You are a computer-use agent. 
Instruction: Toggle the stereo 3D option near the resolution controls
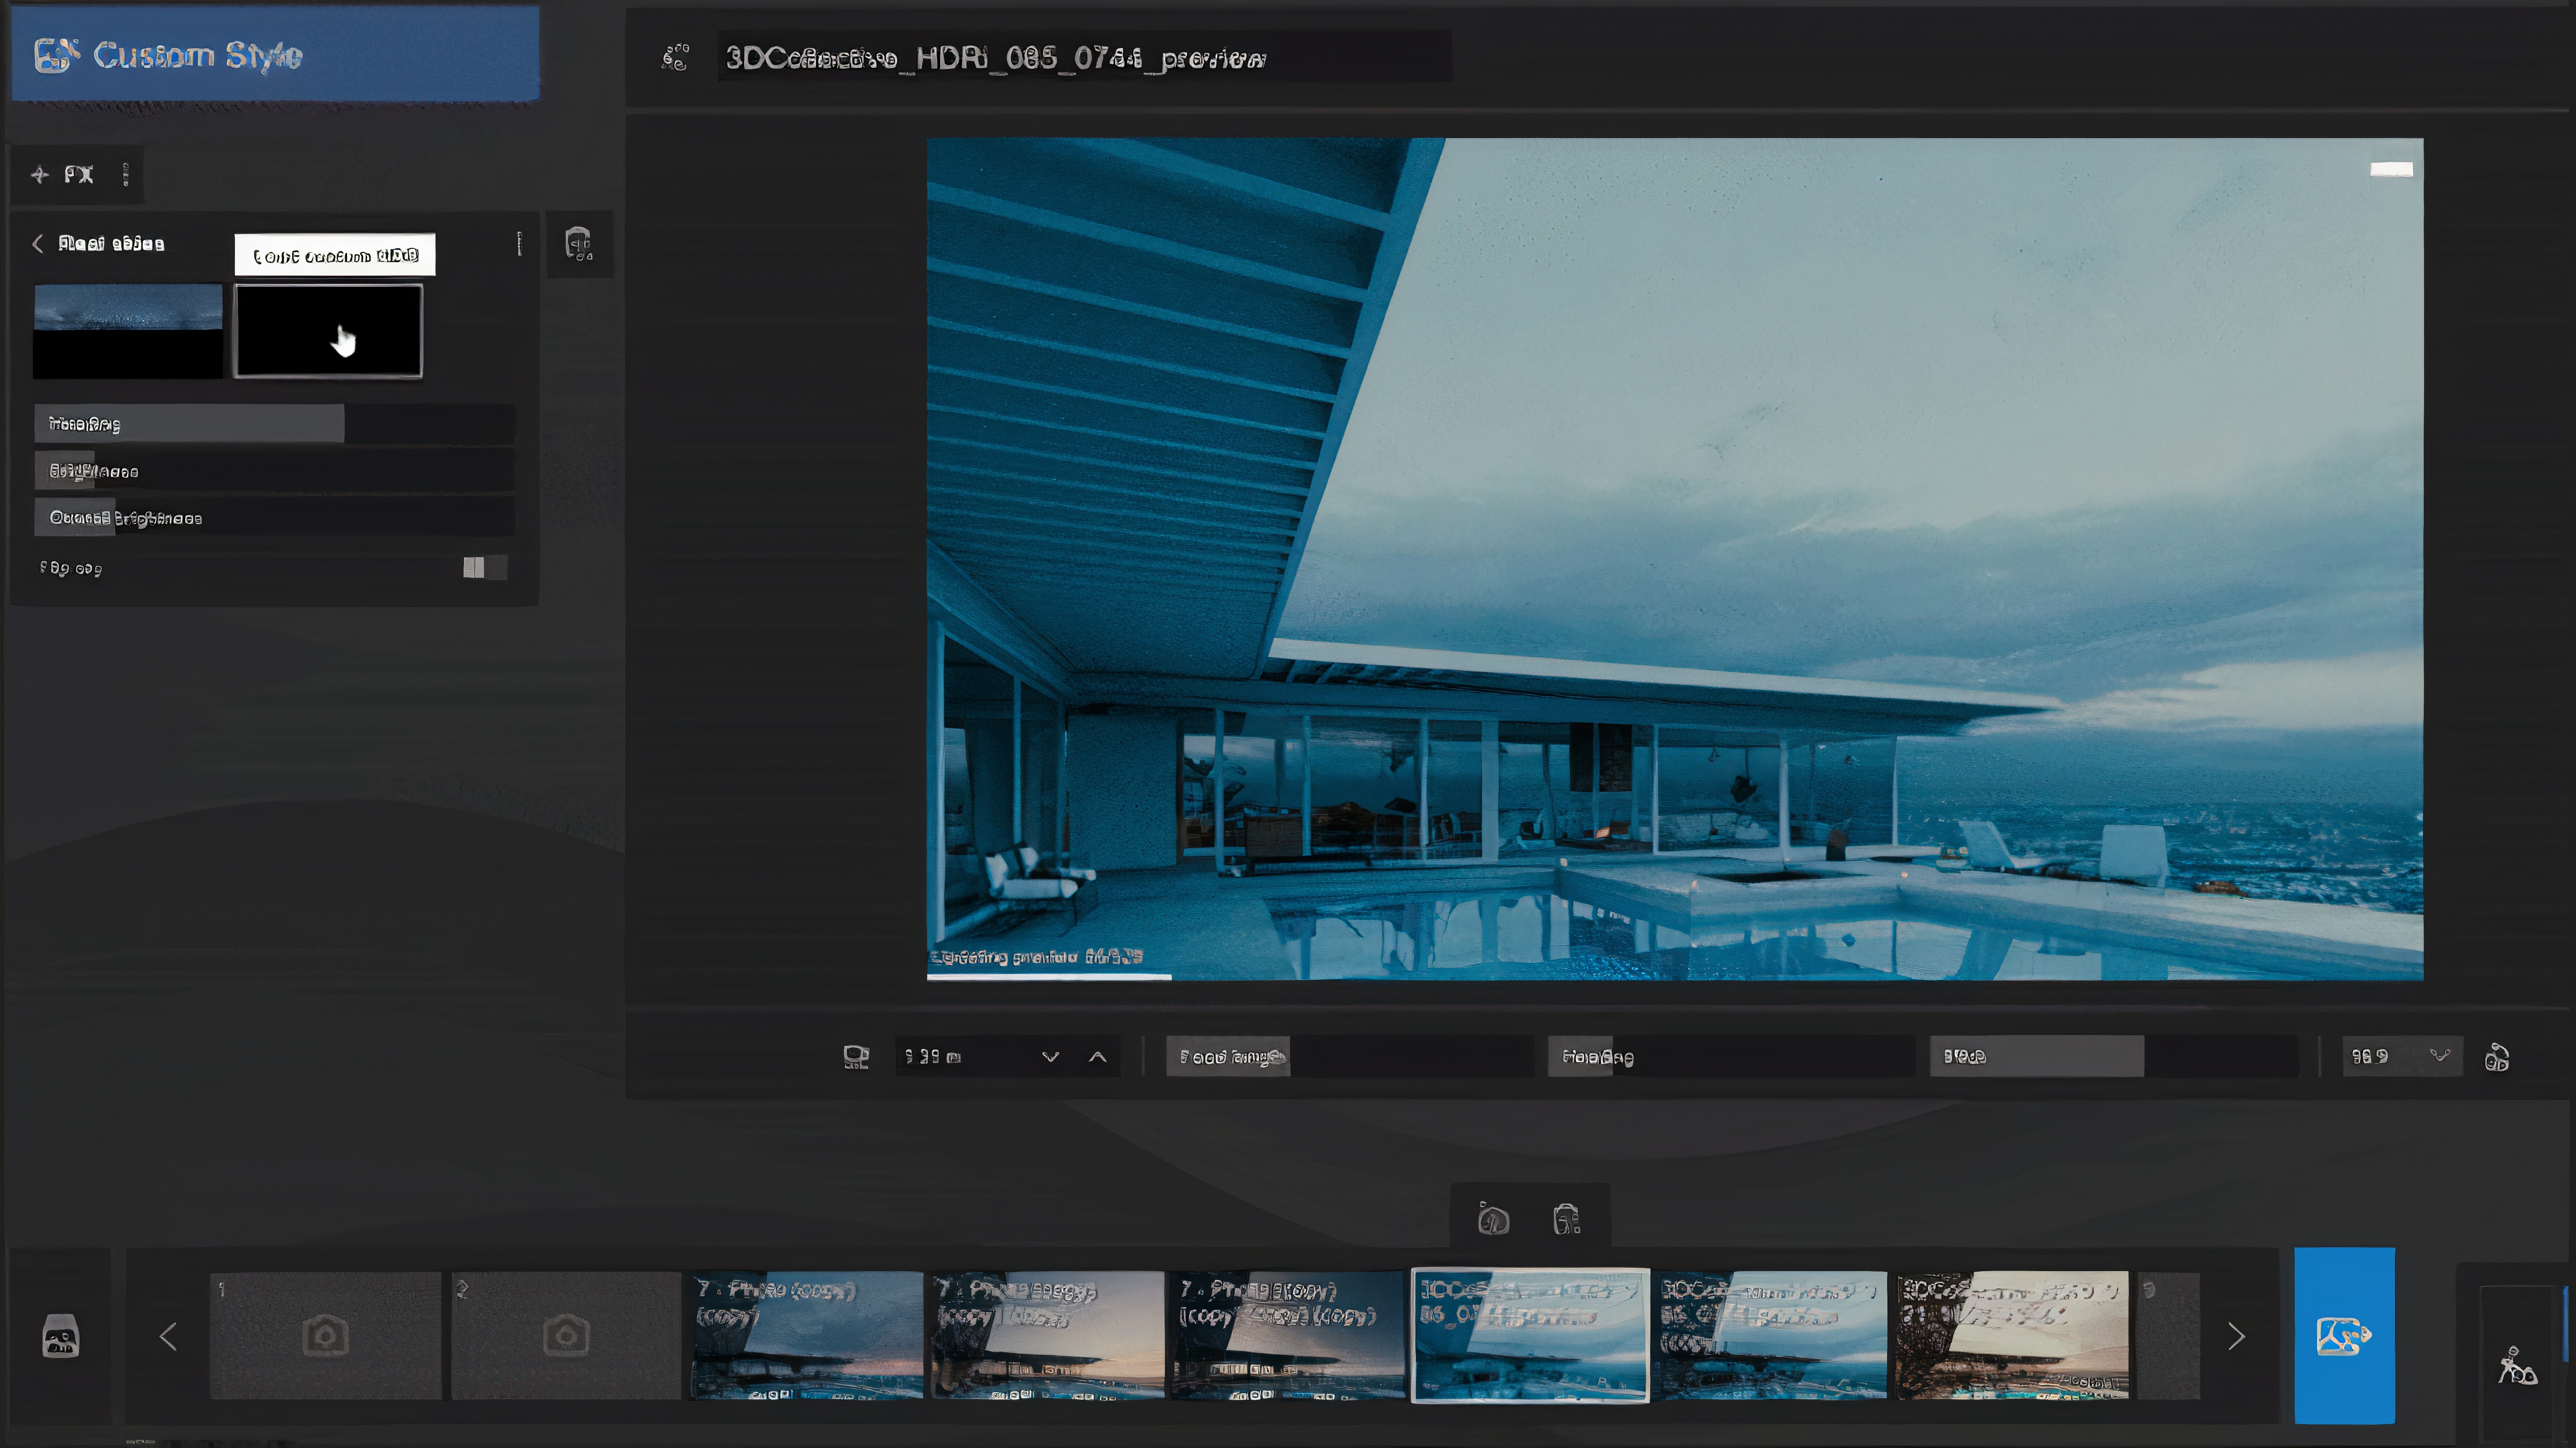(x=2498, y=1058)
